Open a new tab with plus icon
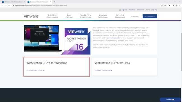The height and width of the screenshot is (102, 182). 54,2
